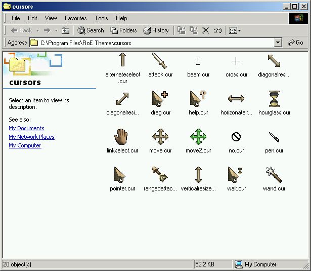Open the My Documents link

26,128
